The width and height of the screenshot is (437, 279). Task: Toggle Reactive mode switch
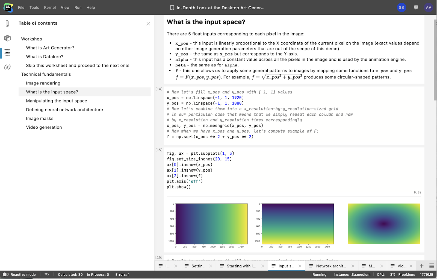coord(6,274)
